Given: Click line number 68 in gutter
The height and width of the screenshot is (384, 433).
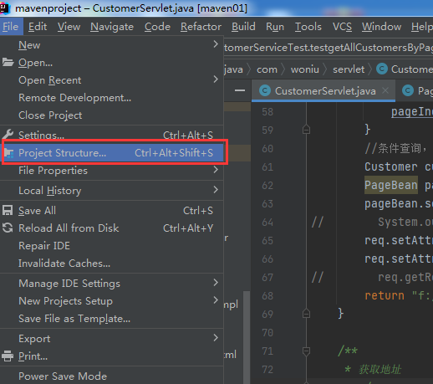Looking at the screenshot, I should (267, 296).
